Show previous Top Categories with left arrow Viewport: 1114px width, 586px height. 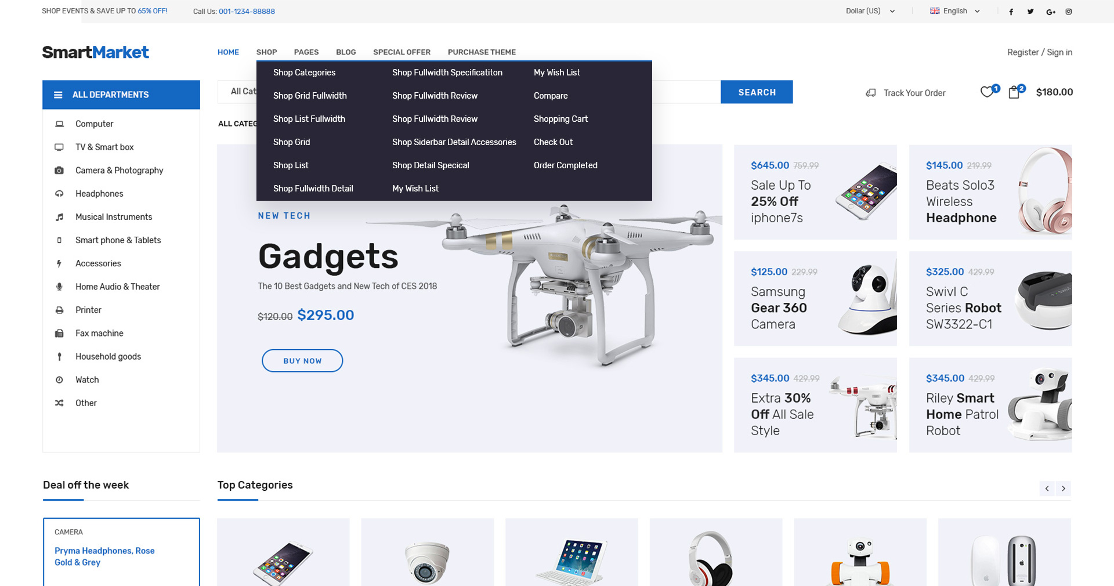point(1047,489)
